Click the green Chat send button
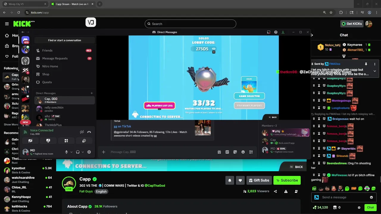Screen dimensions: 381x214 pyautogui.click(x=370, y=207)
